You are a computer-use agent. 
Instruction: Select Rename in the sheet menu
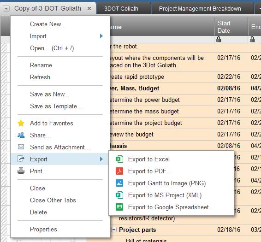tap(41, 65)
